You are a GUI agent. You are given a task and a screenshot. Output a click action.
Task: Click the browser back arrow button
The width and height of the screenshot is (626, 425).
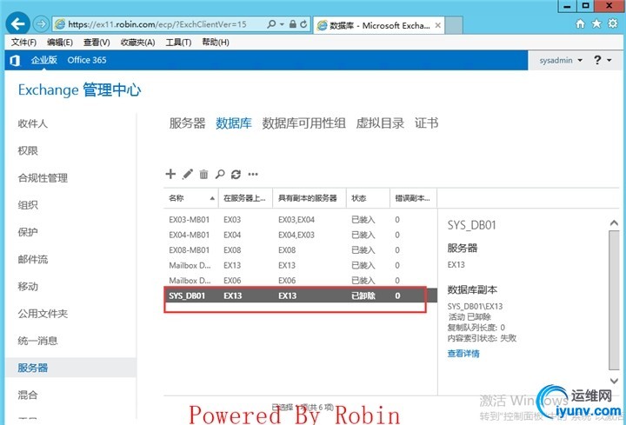[x=17, y=24]
